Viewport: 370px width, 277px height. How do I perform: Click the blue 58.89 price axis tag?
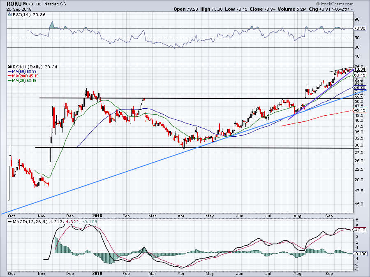pyautogui.click(x=360, y=88)
